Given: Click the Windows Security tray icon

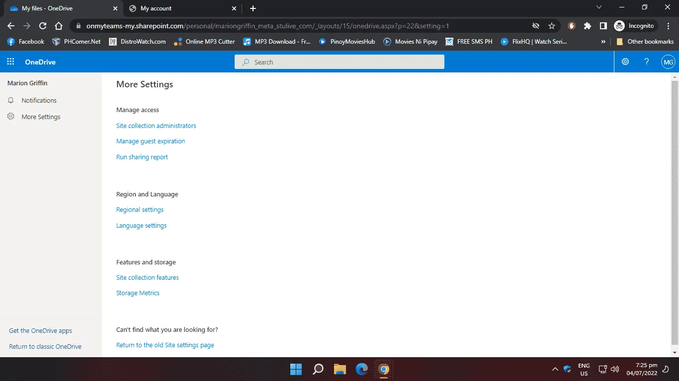Looking at the screenshot, I should click(x=568, y=369).
